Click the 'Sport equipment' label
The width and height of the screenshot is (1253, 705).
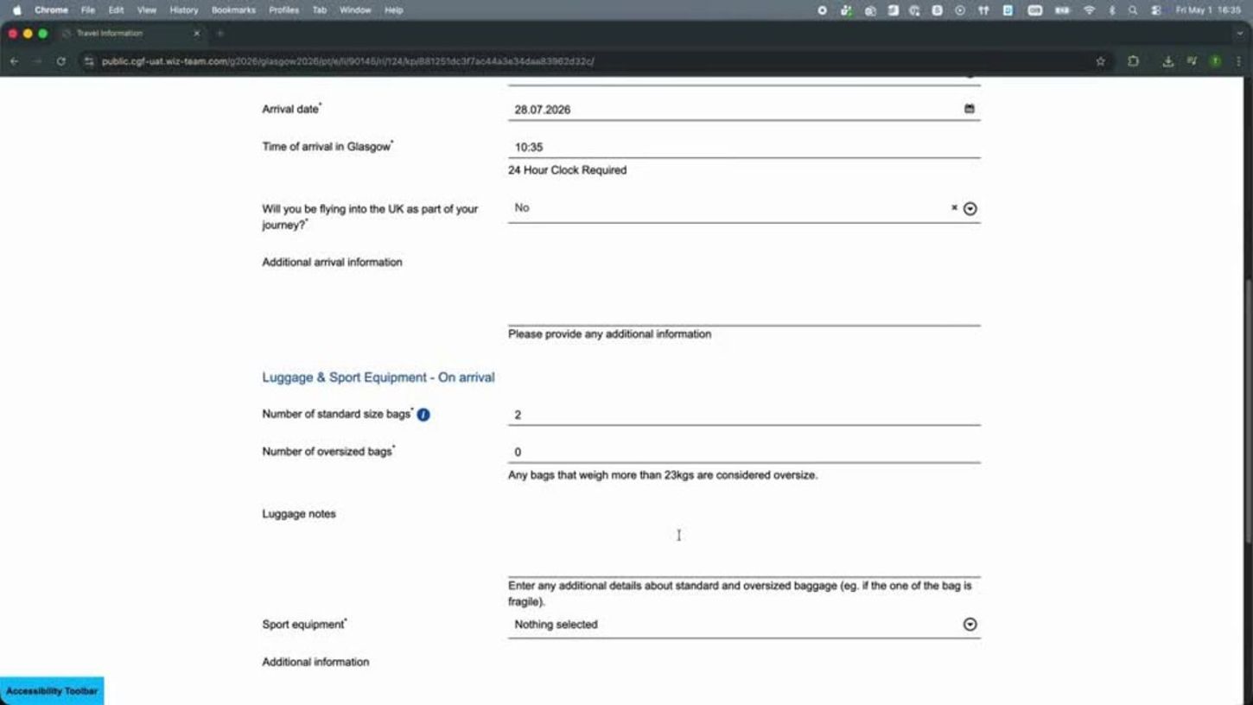click(303, 625)
